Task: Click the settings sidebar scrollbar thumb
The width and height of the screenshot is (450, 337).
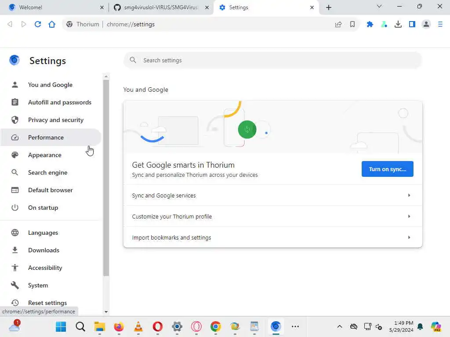Action: pyautogui.click(x=106, y=178)
